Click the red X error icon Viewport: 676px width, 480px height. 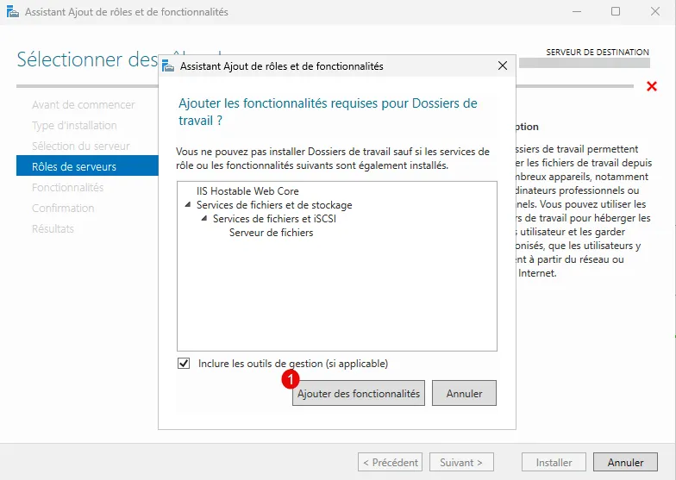point(652,86)
